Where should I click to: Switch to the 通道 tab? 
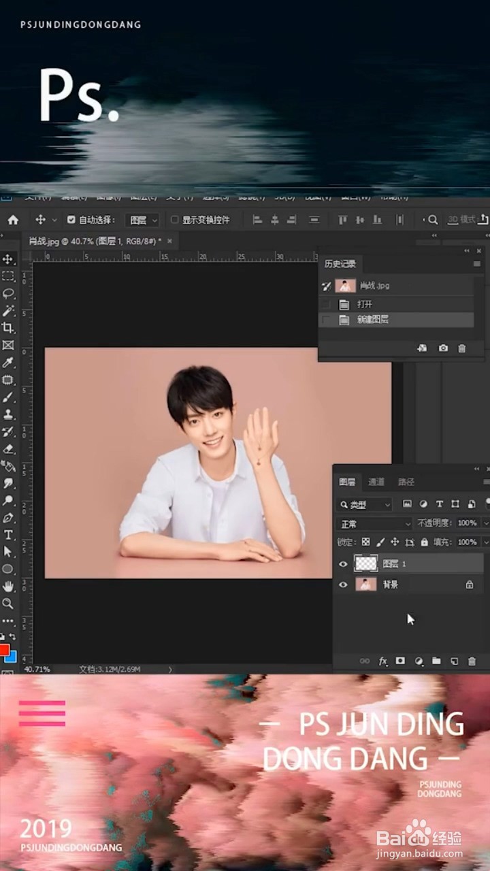(376, 482)
